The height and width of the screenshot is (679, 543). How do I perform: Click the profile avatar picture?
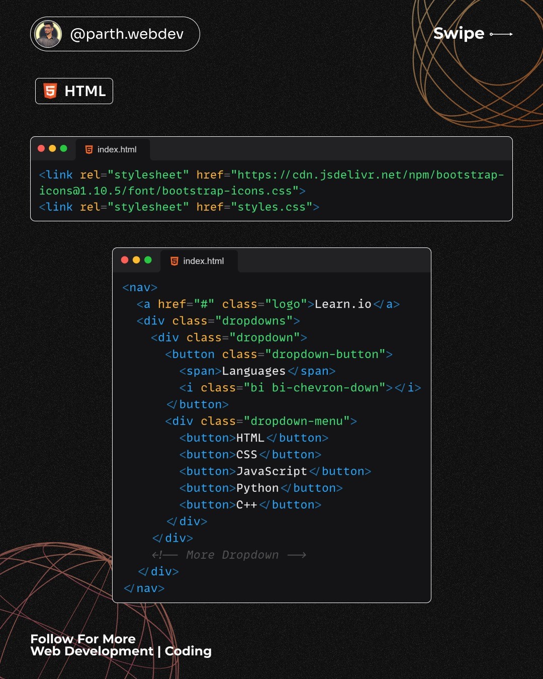(48, 34)
